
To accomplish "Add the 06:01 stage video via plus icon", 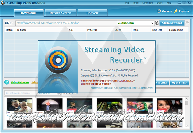I will point(60,111).
